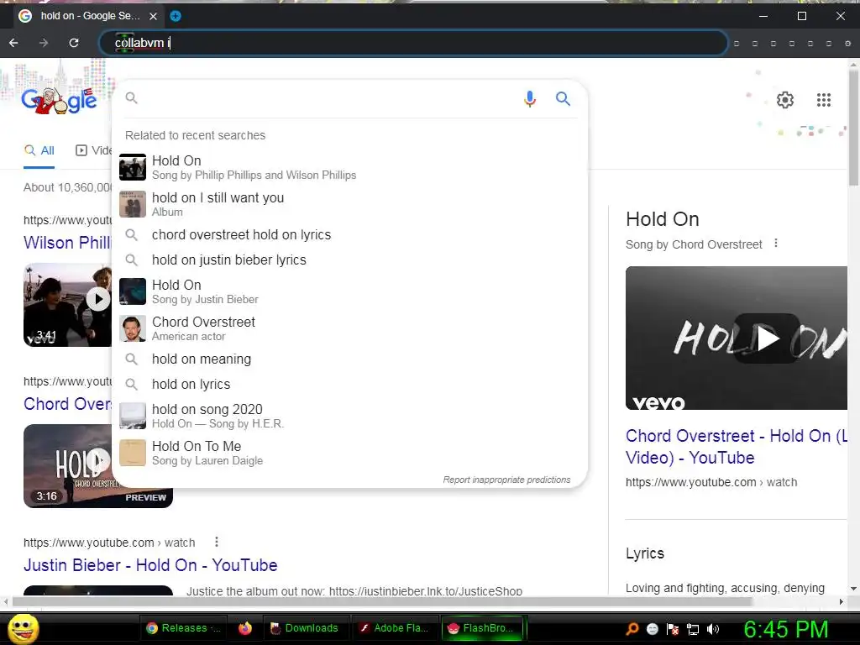
Task: Open more options beside 'Song by Chord Overstreet'
Action: click(775, 244)
